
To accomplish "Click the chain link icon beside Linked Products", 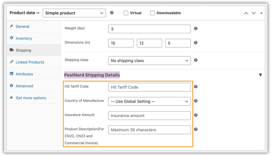I will (12, 62).
